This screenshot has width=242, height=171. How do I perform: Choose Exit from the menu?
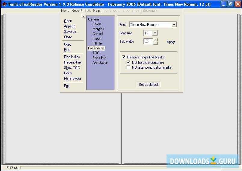click(67, 86)
